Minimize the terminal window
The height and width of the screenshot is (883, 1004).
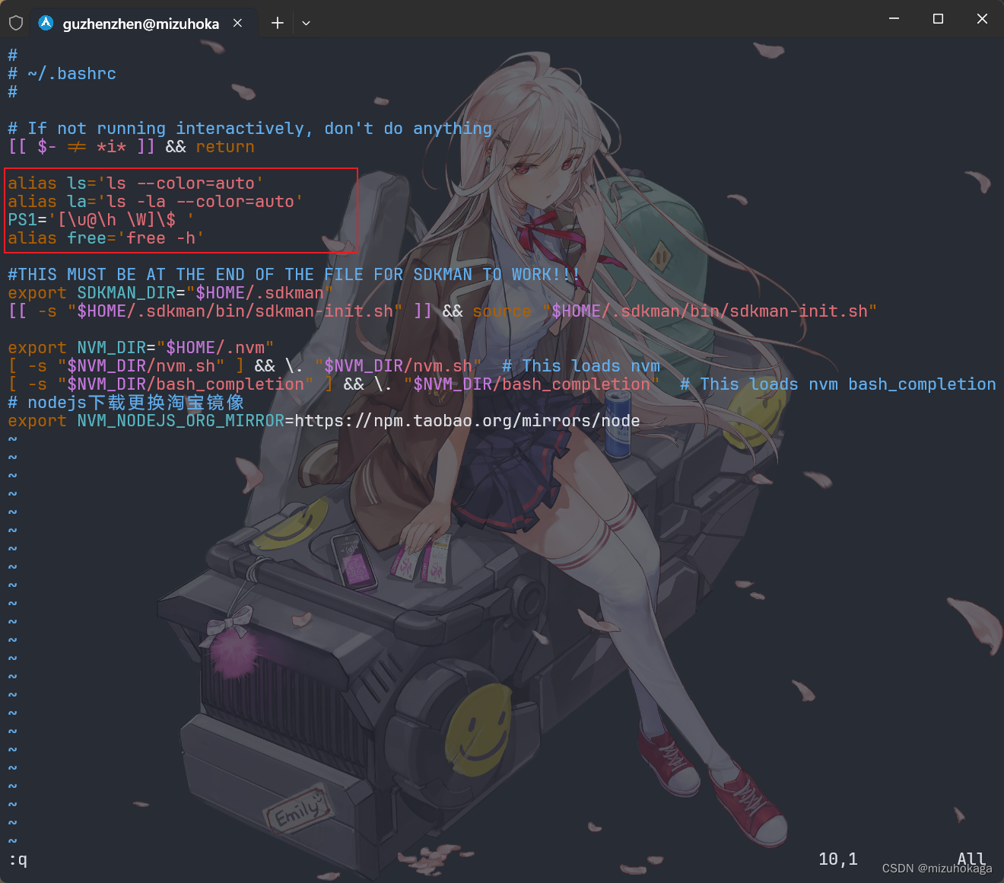894,18
